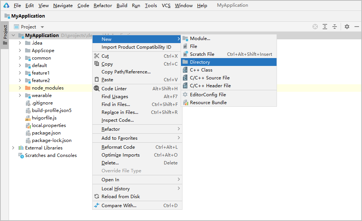This screenshot has width=362, height=221.
Task: Click the Scratches and Consoles icon
Action: pyautogui.click(x=21, y=155)
